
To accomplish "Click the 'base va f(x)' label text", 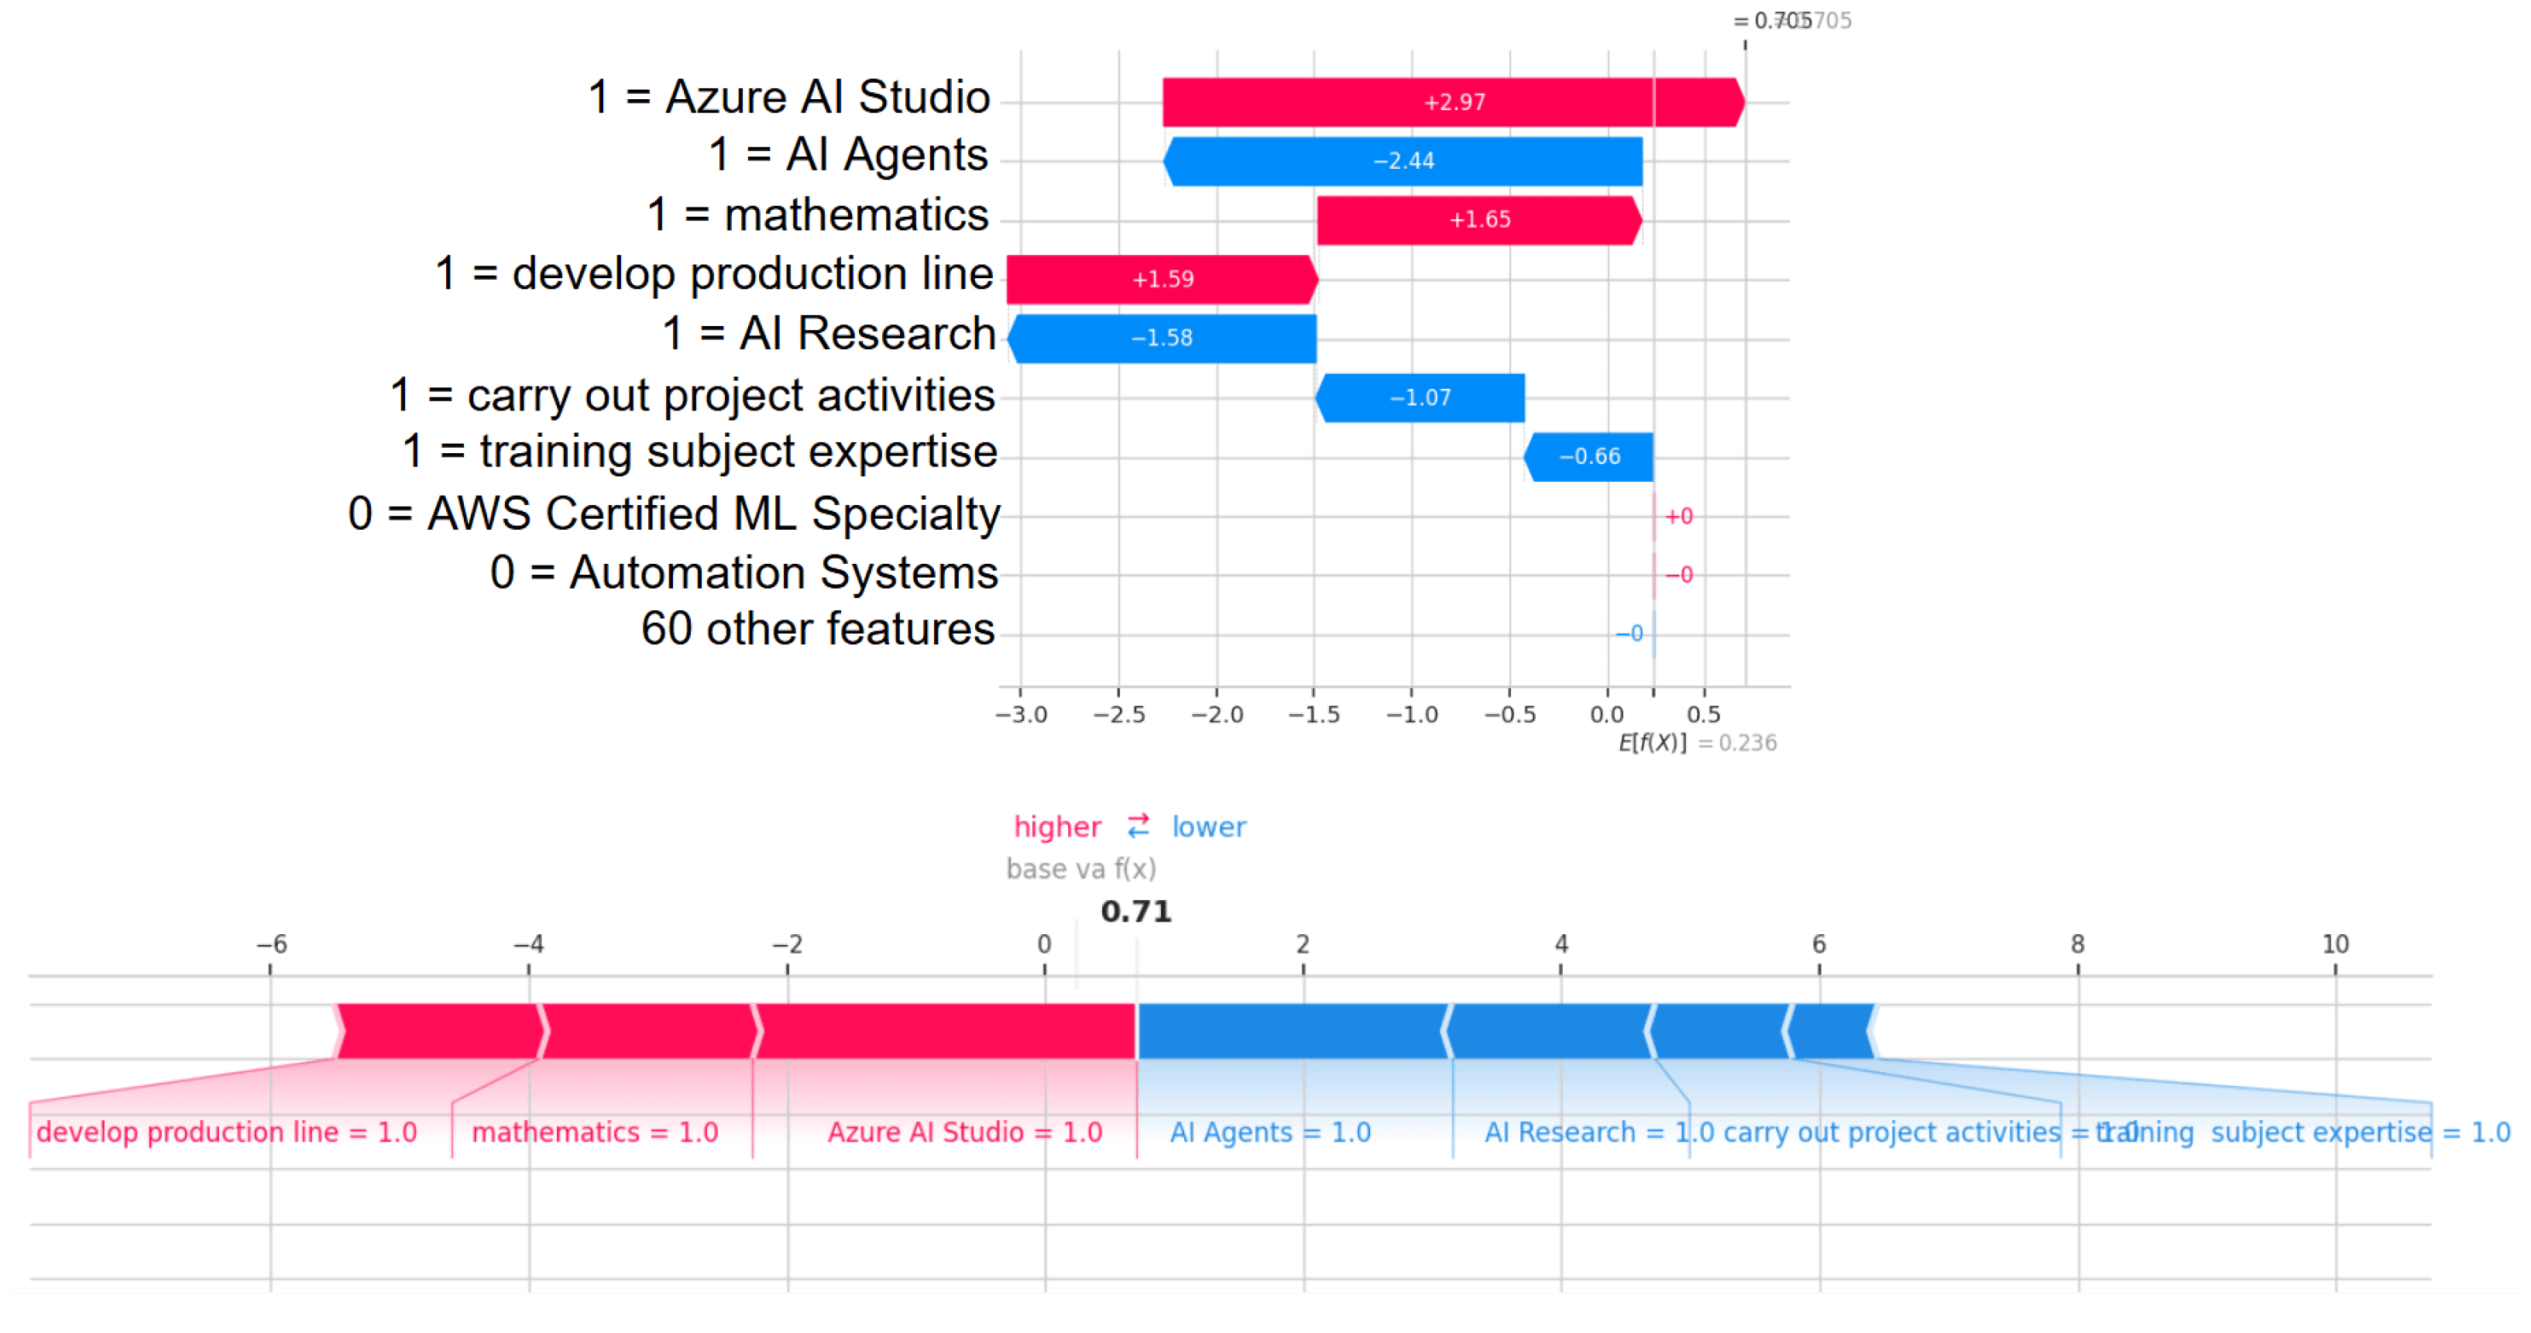I will pyautogui.click(x=1080, y=869).
